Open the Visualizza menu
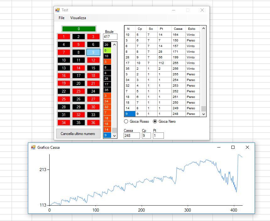Viewport: 270px width, 221px height. point(78,18)
